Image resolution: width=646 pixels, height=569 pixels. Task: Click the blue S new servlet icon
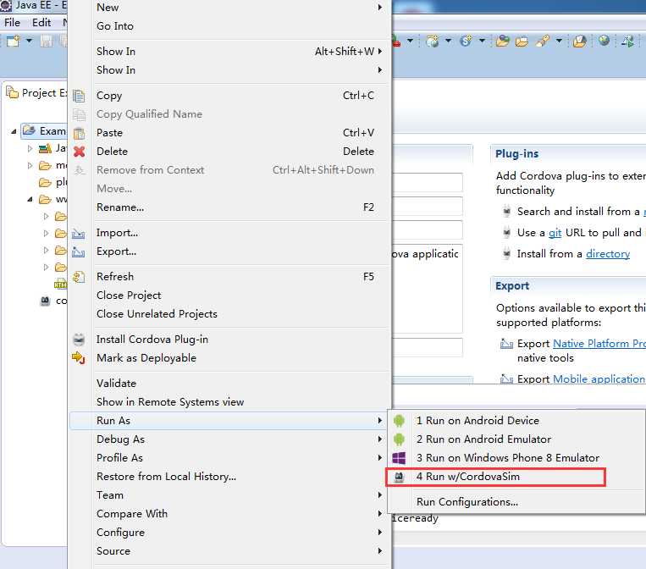click(x=466, y=41)
